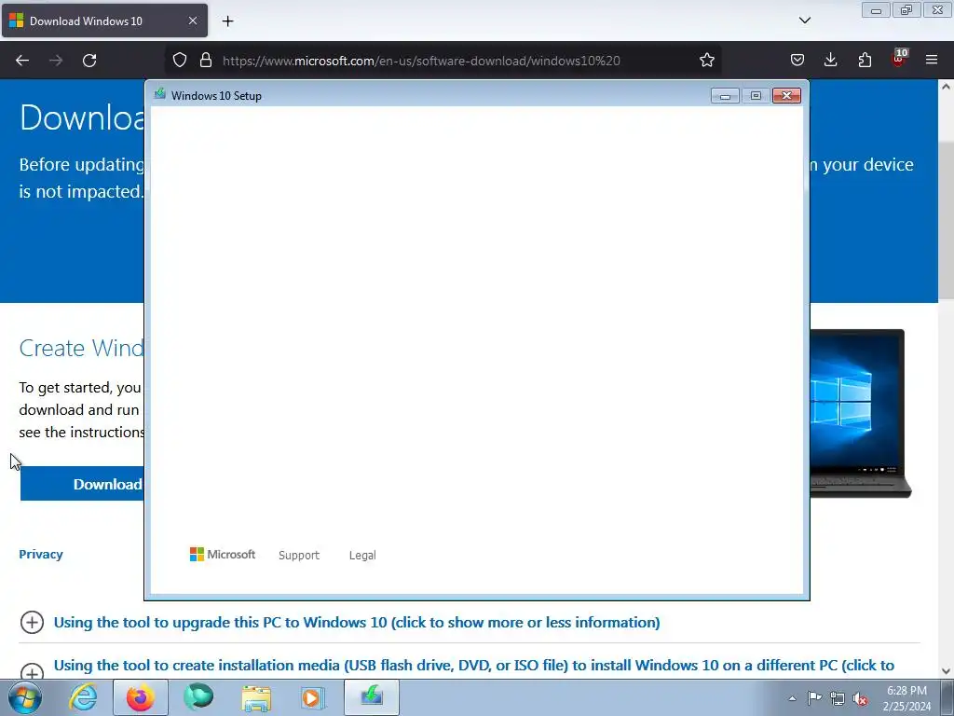Open the Firefox downloads panel
The height and width of the screenshot is (716, 954).
pos(830,61)
